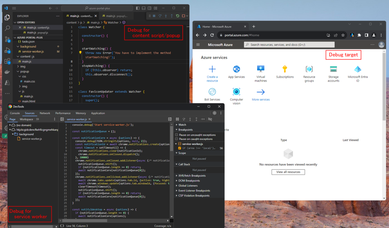Toggle primary sidebar layout icon in VS Code
The width and height of the screenshot is (389, 228).
click(138, 8)
